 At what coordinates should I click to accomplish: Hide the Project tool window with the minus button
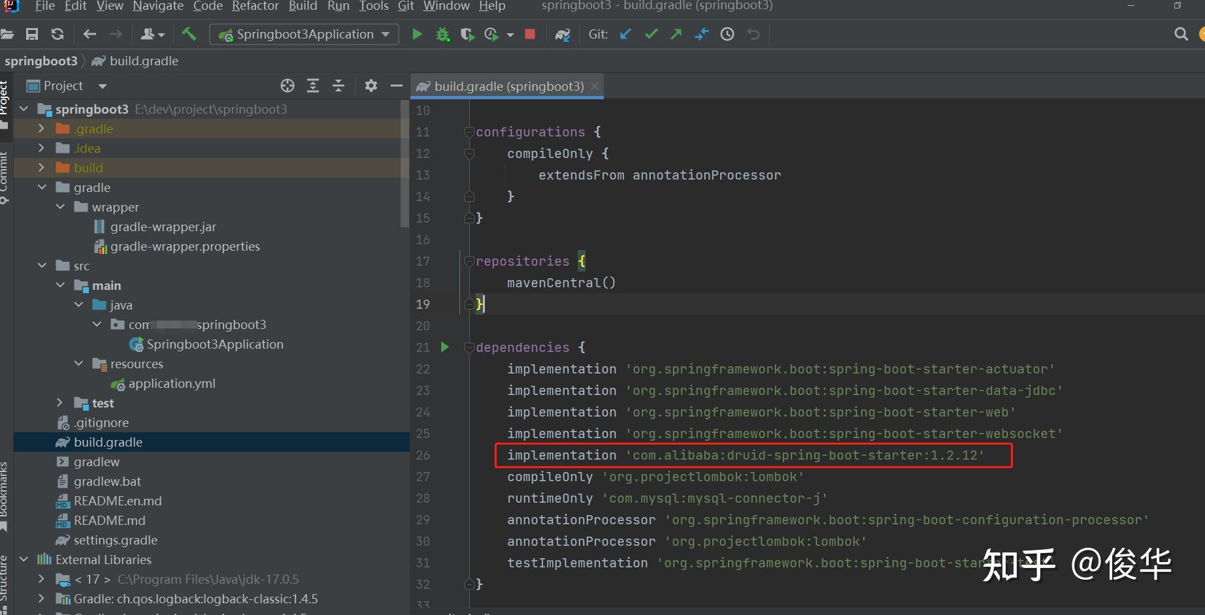[x=396, y=86]
